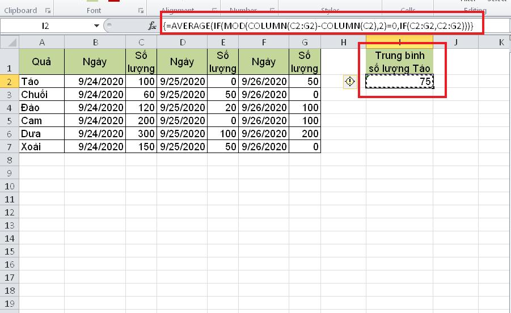Select column D header
The height and width of the screenshot is (313, 511).
[182, 42]
